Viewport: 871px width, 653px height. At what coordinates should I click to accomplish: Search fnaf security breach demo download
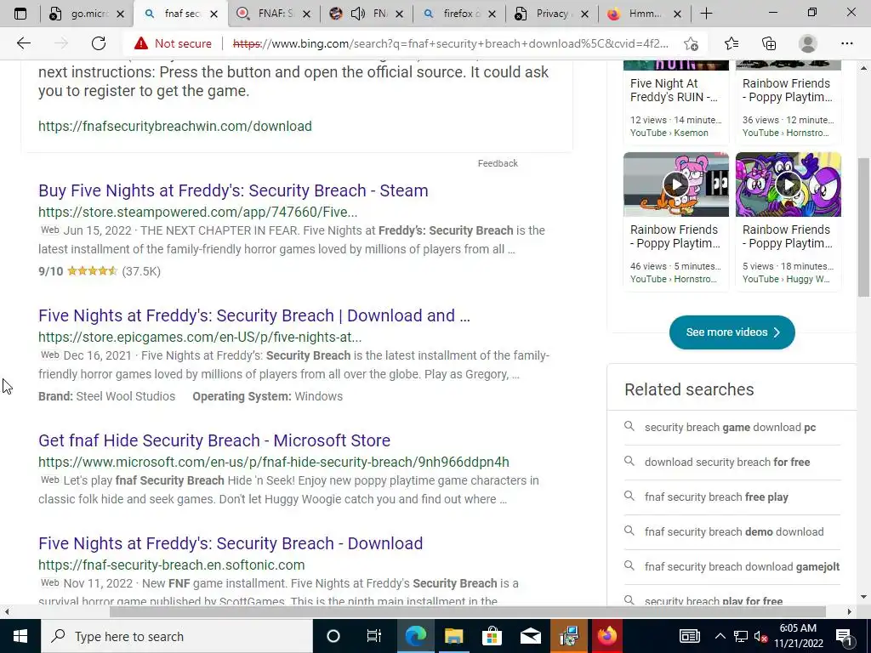pos(734,532)
